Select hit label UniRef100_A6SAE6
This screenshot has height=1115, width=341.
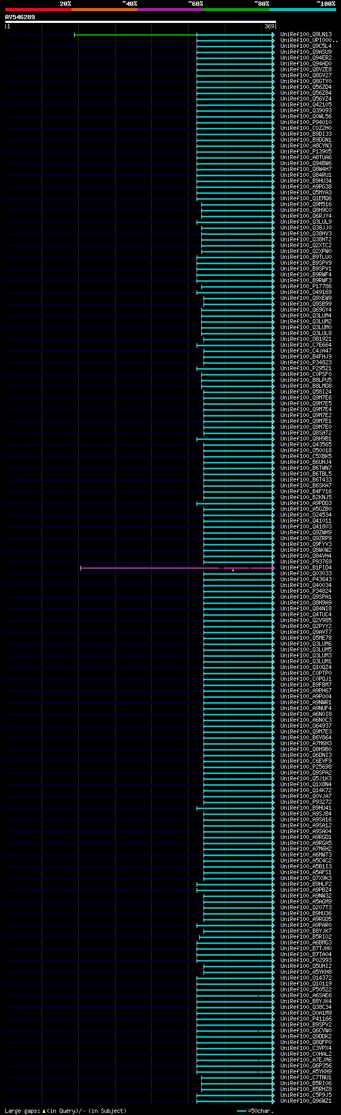(x=306, y=996)
